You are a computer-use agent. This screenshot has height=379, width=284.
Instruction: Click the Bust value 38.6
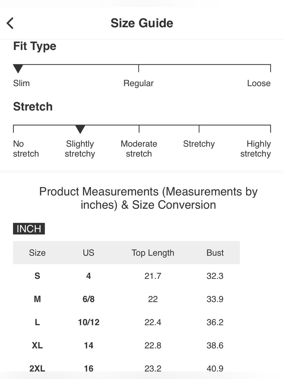pos(215,345)
